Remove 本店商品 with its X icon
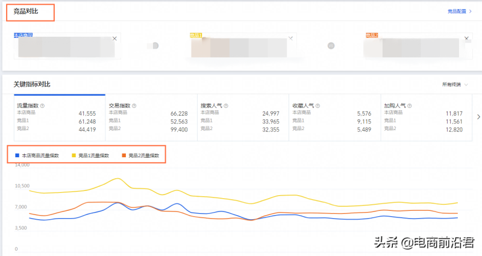482x256 pixels. pos(114,39)
